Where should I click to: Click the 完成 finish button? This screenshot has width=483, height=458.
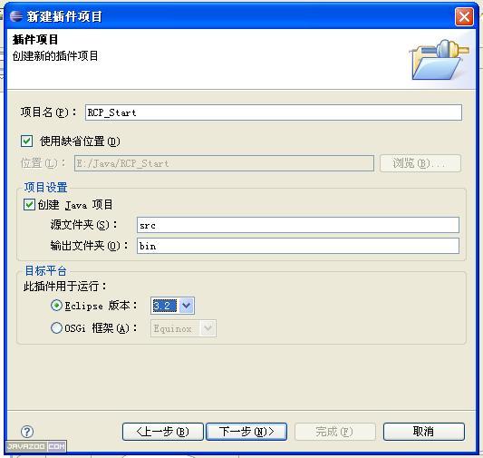click(335, 432)
